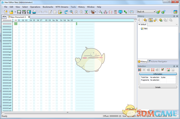The width and height of the screenshot is (180, 119).
Task: Open the Window menu
Action: pyautogui.click(x=91, y=7)
